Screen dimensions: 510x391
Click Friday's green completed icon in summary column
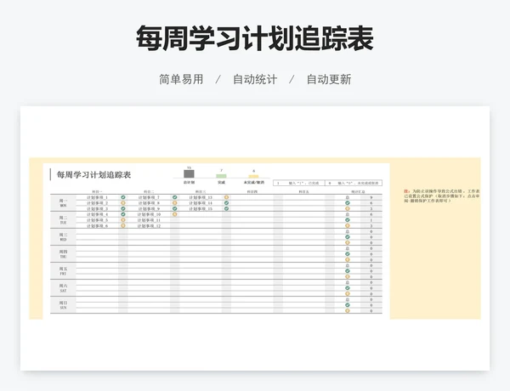[348, 271]
